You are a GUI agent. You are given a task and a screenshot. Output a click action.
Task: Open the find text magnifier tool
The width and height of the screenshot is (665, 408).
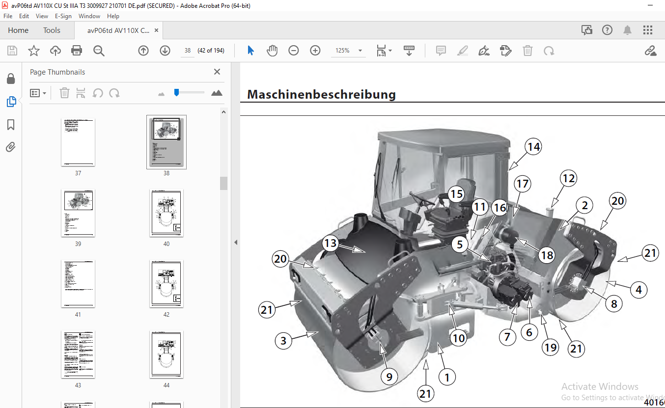(99, 51)
